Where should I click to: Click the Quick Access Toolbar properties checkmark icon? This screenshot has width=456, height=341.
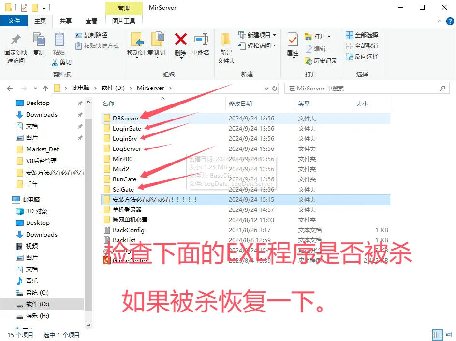tap(24, 8)
